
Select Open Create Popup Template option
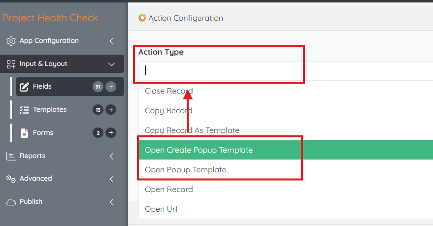(199, 150)
